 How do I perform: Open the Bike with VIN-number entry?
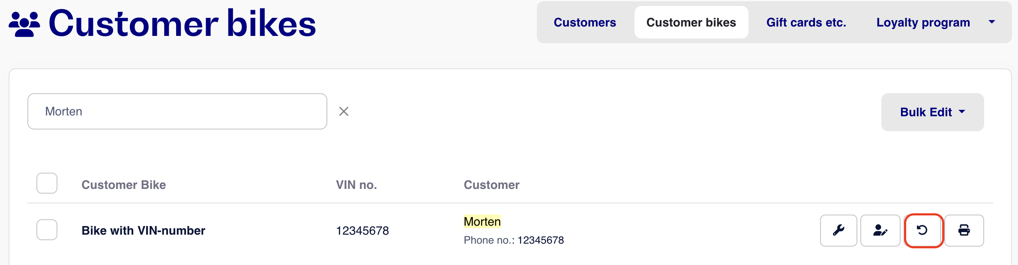tap(143, 231)
